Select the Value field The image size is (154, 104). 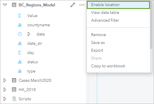click(x=32, y=16)
